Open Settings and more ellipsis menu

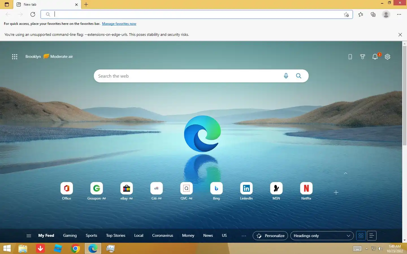[399, 14]
